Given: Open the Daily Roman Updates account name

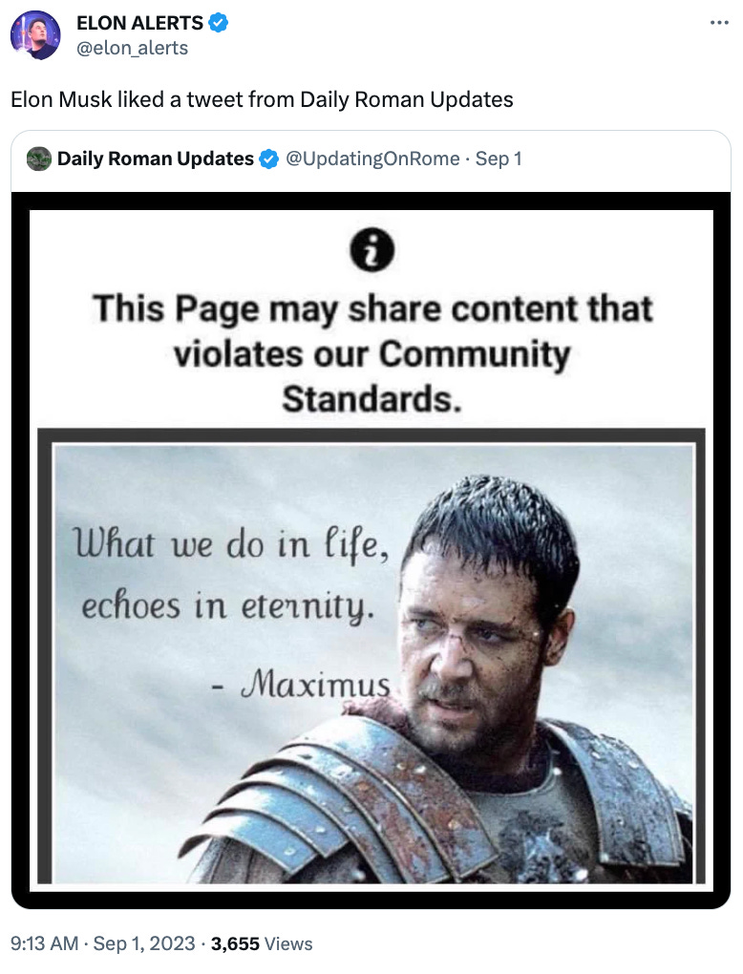Looking at the screenshot, I should [x=156, y=159].
